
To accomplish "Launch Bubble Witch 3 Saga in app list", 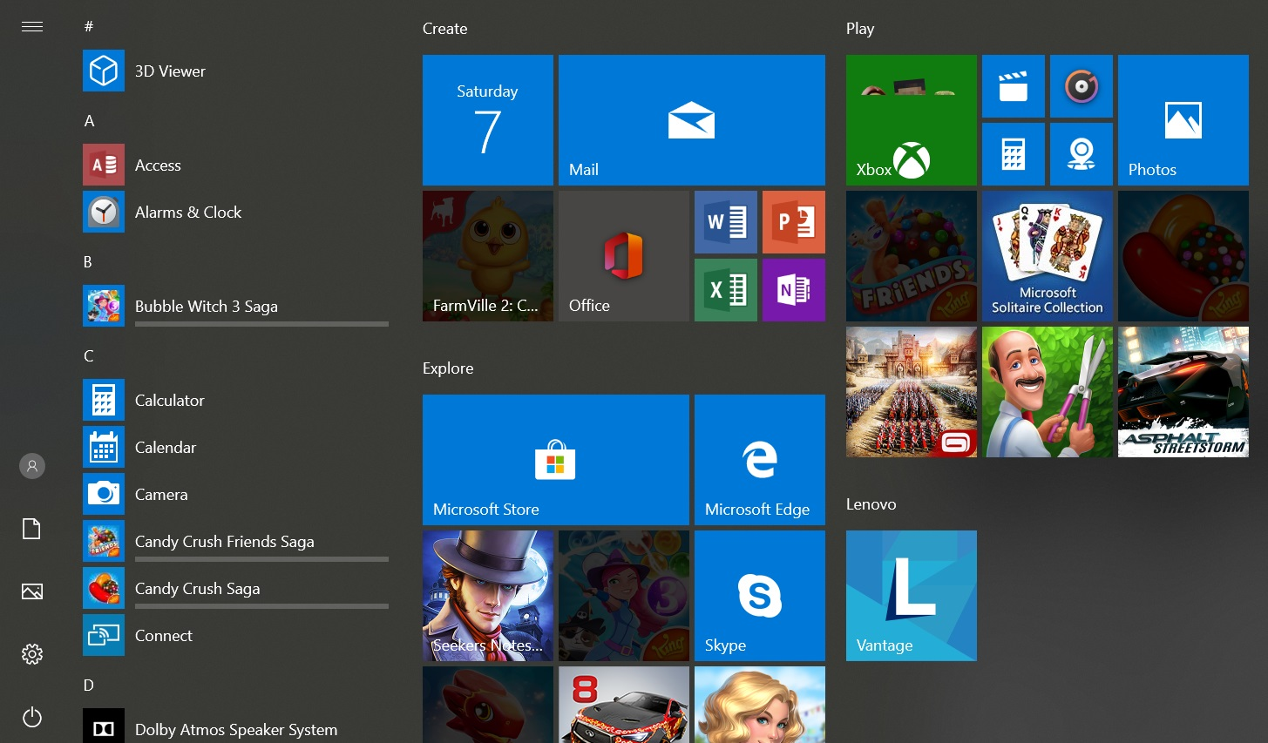I will click(235, 306).
